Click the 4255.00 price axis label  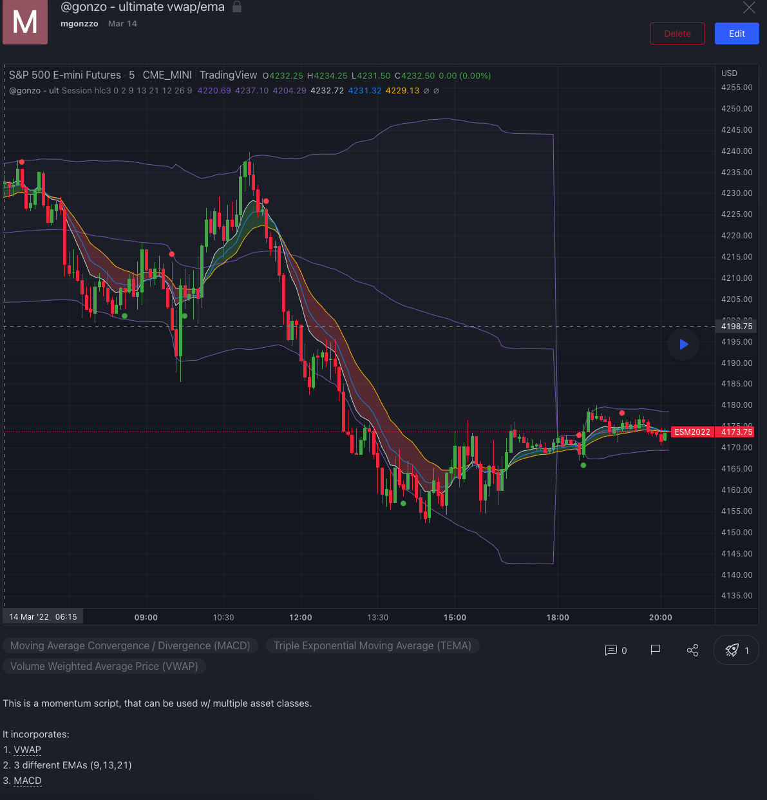pyautogui.click(x=737, y=88)
